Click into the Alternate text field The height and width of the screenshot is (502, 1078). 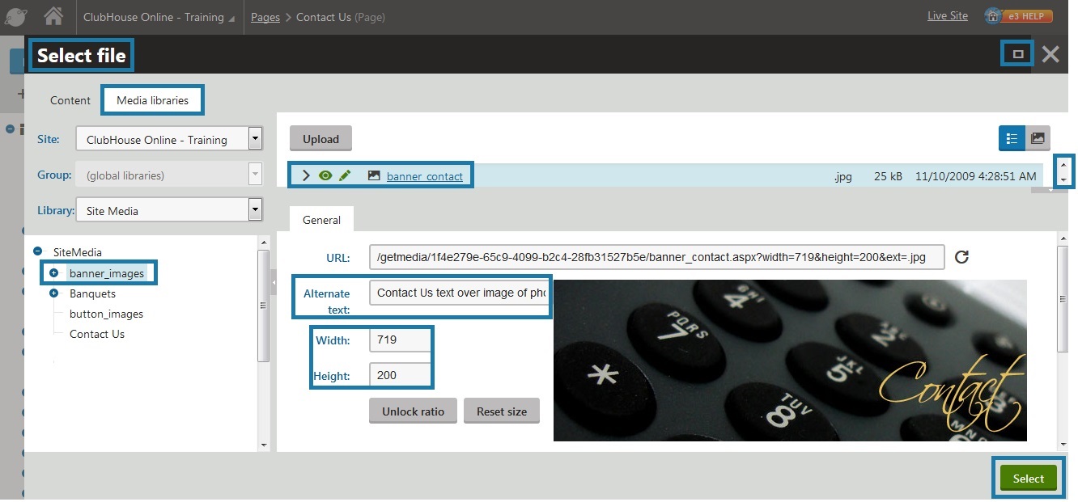click(x=460, y=293)
